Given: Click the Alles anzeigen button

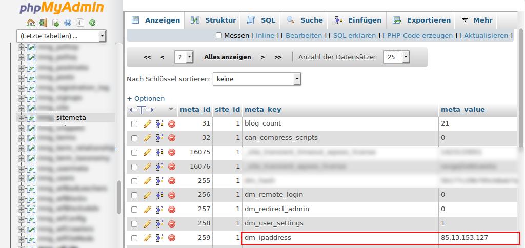Looking at the screenshot, I should (x=227, y=57).
